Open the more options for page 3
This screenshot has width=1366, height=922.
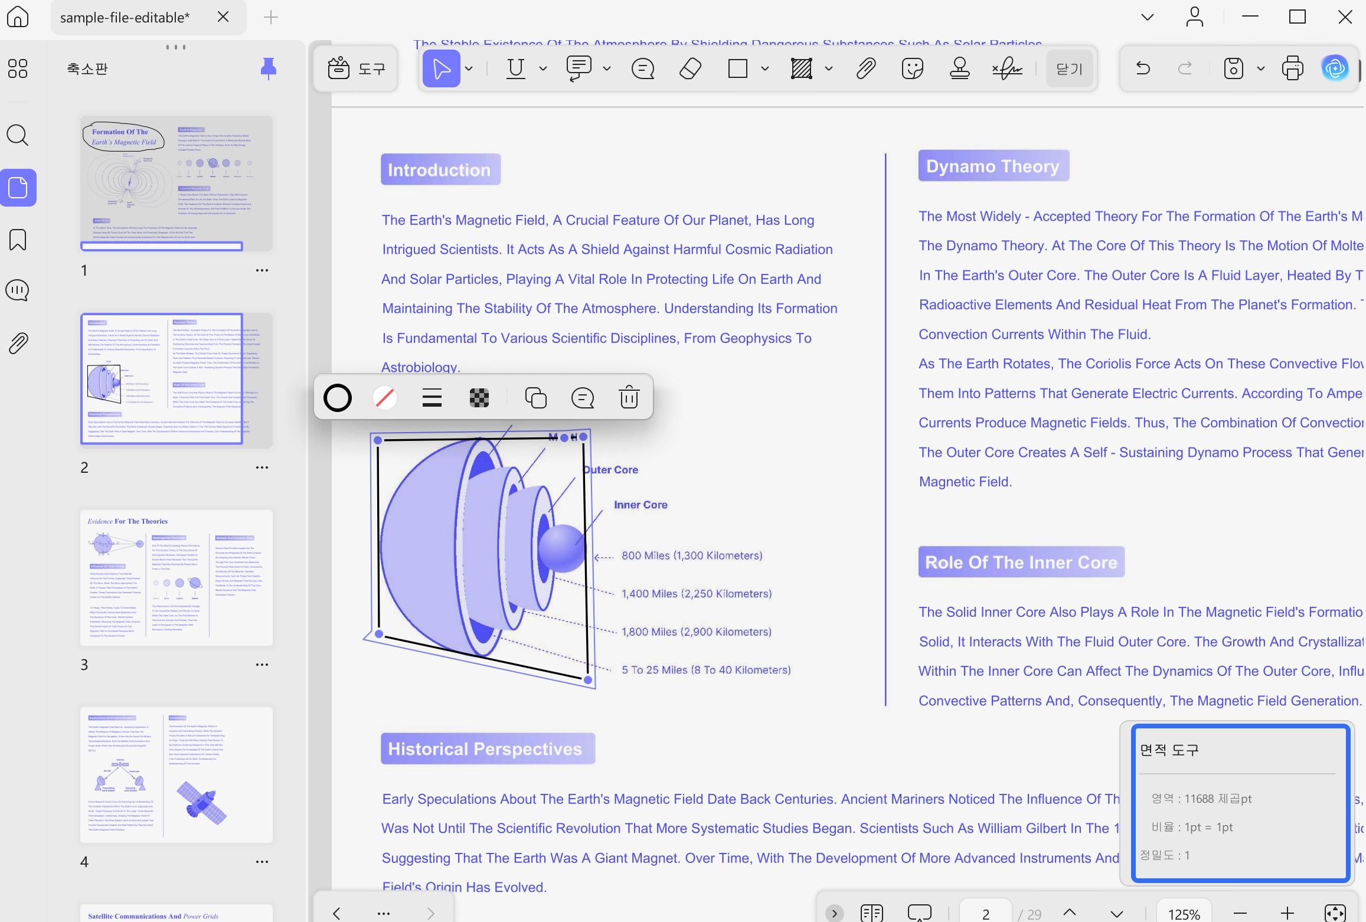(x=262, y=665)
